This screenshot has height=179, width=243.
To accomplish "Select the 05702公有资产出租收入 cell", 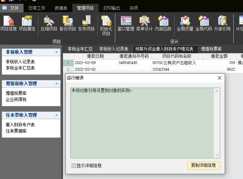I will [x=177, y=63].
